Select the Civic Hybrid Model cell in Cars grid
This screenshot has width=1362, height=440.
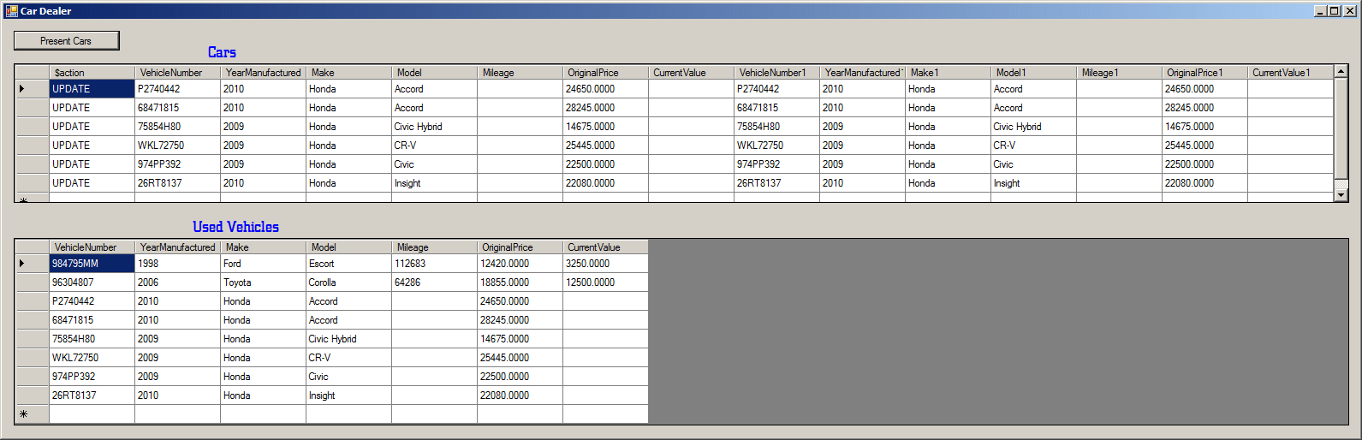click(434, 127)
